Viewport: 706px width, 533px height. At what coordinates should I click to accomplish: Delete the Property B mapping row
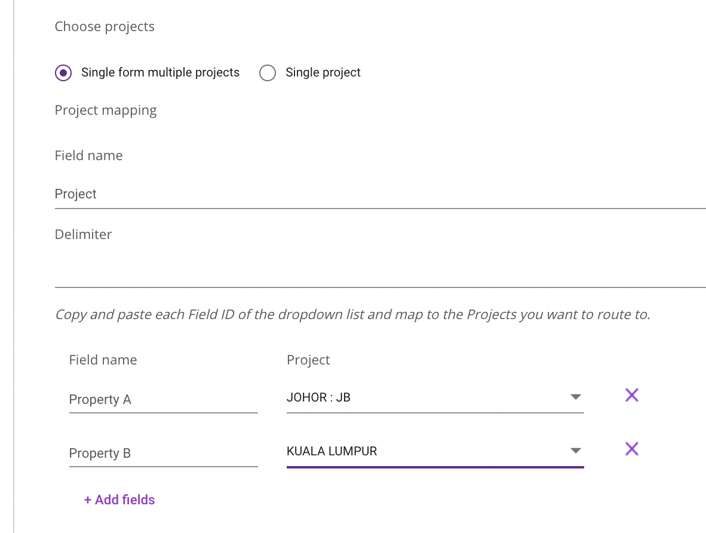click(x=631, y=449)
